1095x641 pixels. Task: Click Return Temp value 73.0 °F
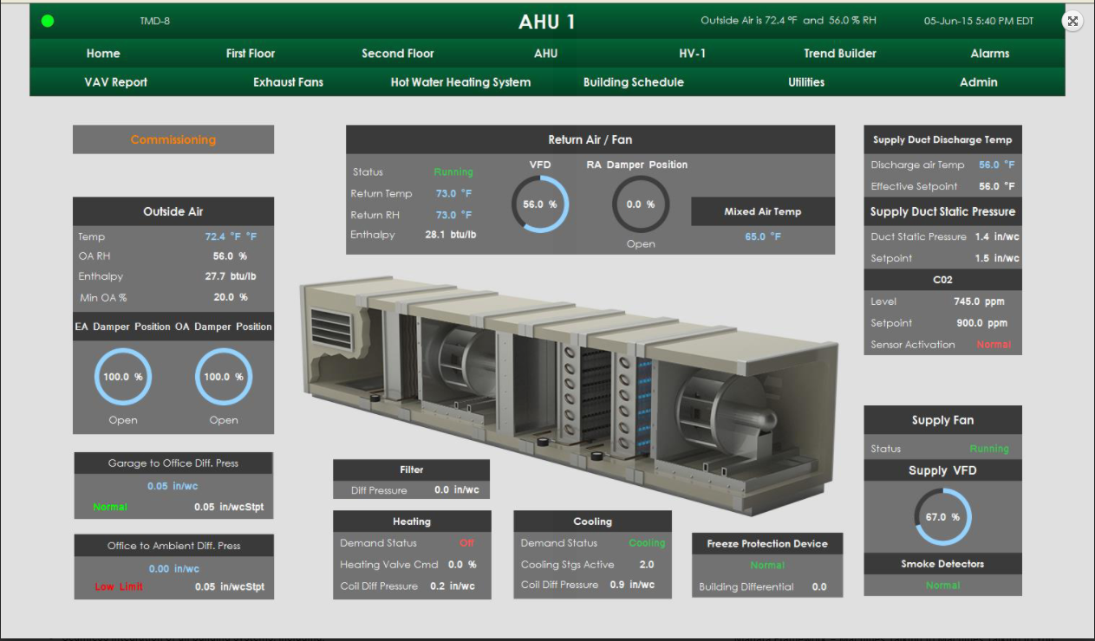(x=453, y=193)
